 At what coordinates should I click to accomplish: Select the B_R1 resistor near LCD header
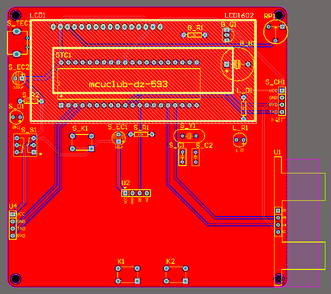[x=194, y=35]
